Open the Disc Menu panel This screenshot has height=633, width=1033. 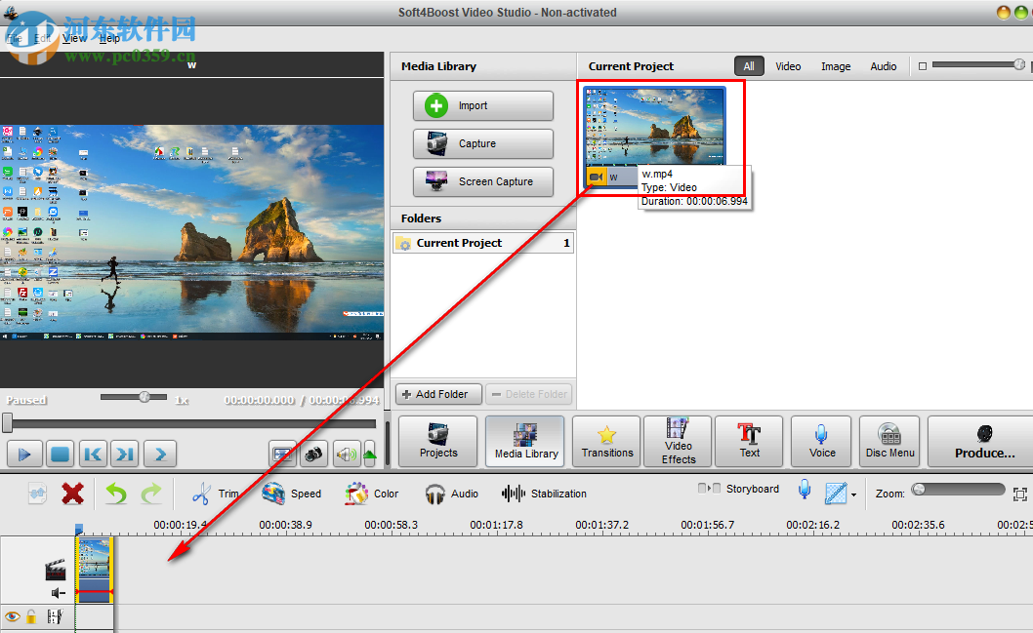(x=889, y=442)
